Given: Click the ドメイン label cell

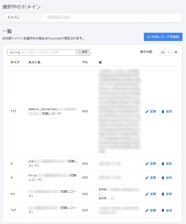Looking at the screenshot, I should click(x=22, y=18).
